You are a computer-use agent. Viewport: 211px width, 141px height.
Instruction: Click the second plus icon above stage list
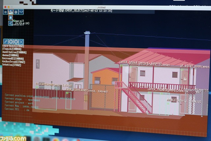point(16,42)
